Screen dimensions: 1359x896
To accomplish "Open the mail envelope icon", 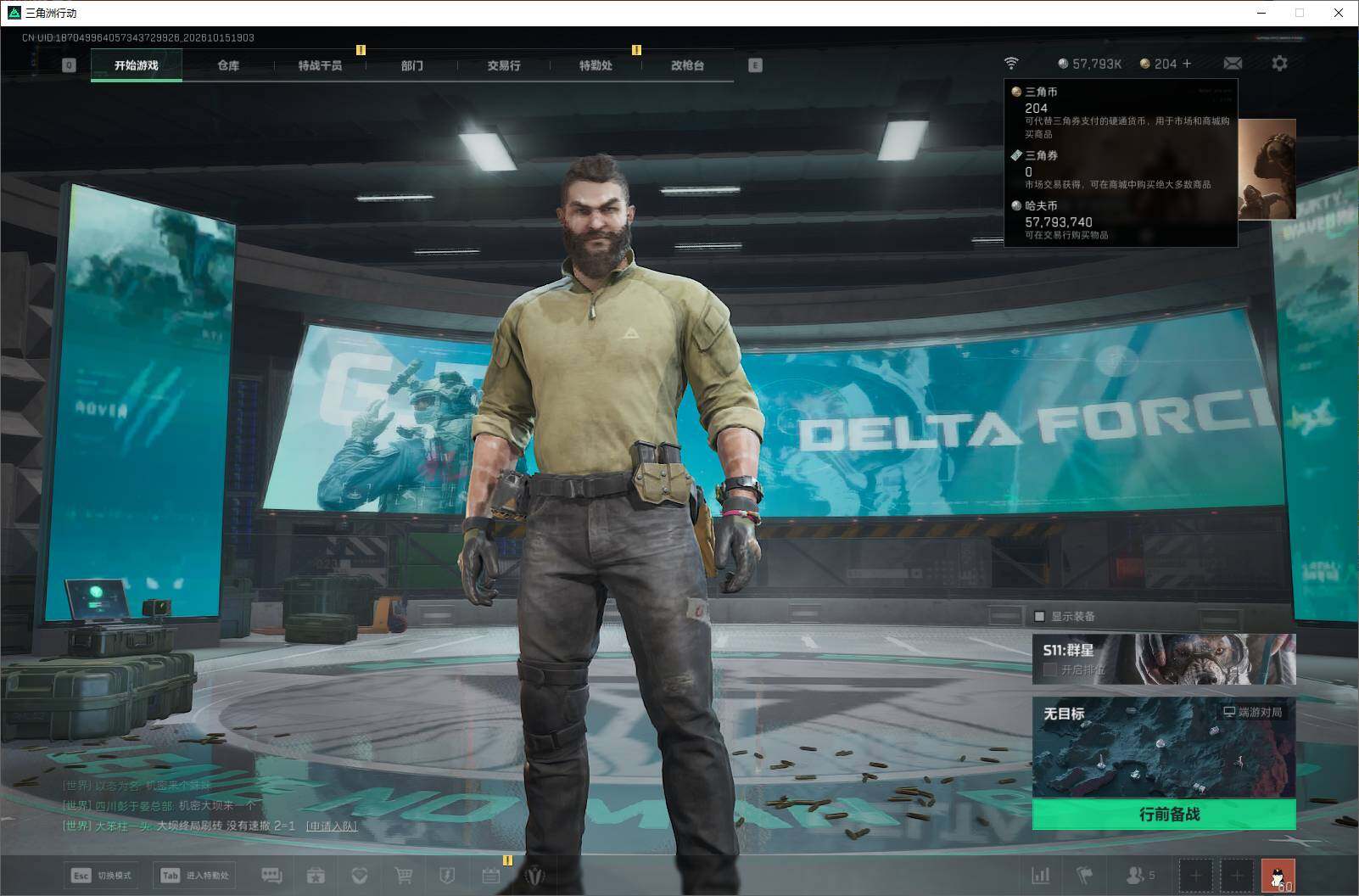I will pos(1233,64).
